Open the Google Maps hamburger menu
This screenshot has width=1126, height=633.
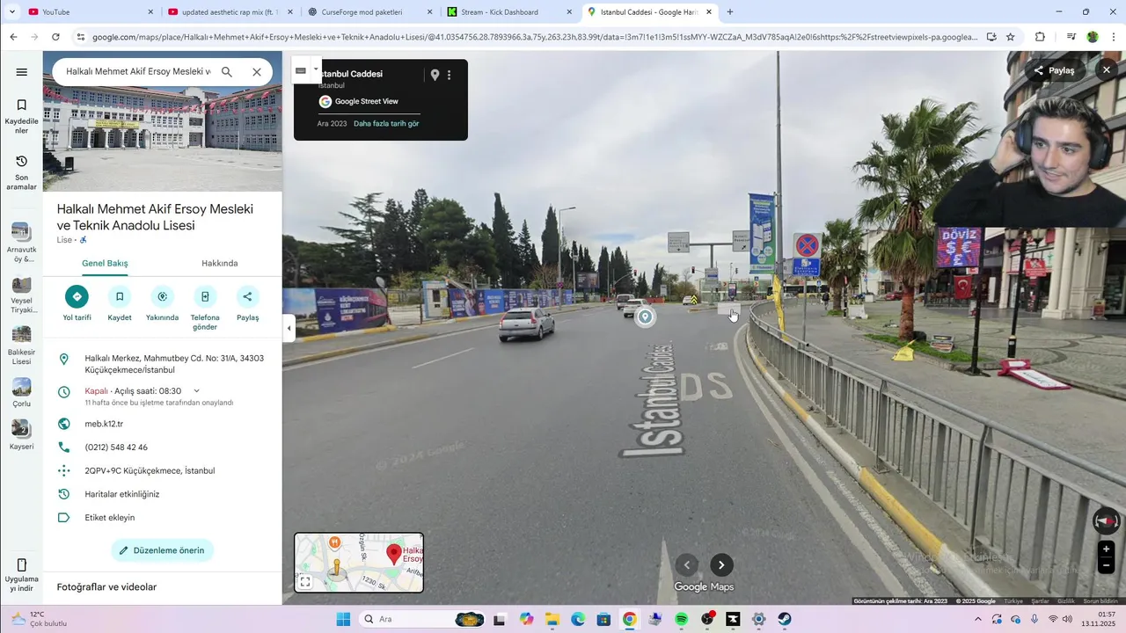(22, 72)
